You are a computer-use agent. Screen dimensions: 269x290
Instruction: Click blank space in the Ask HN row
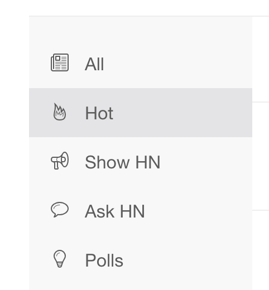click(x=195, y=211)
